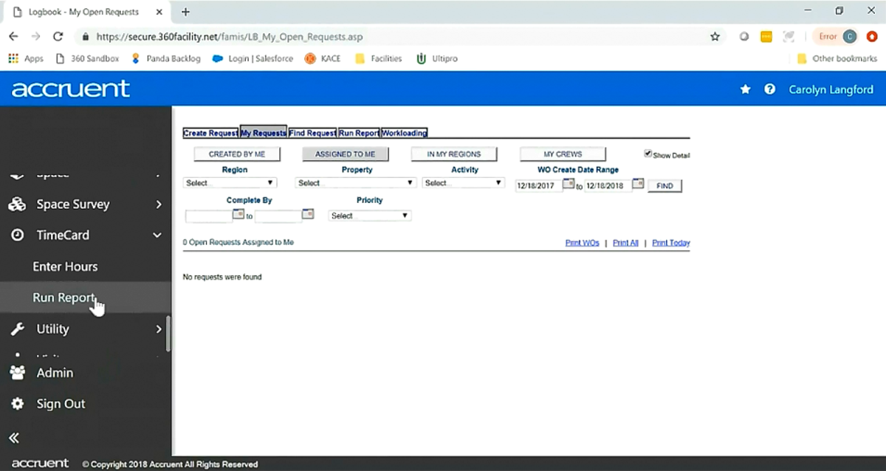The image size is (886, 471).
Task: Click the Sign Out gear icon
Action: (x=18, y=403)
